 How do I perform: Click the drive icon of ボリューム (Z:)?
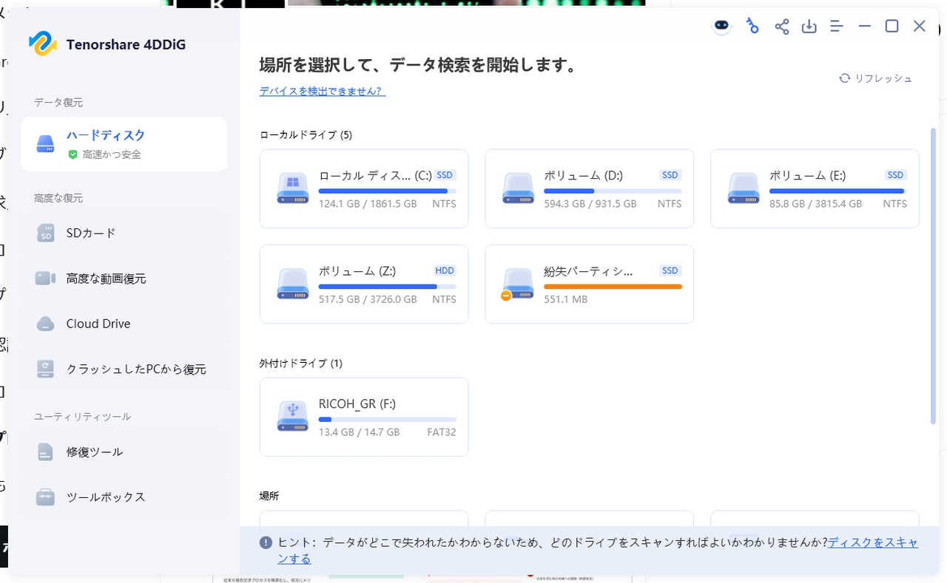[x=293, y=284]
